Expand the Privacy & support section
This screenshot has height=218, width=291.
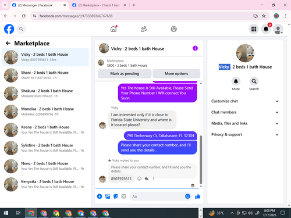point(245,134)
